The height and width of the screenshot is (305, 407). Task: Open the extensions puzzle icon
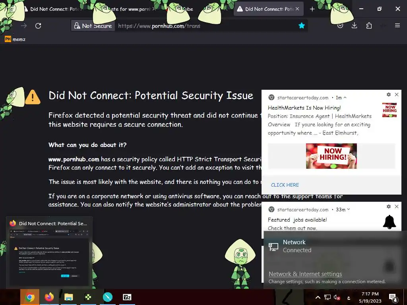tap(369, 25)
